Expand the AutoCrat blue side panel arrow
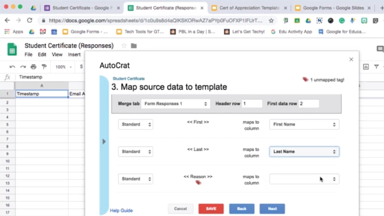 tap(104, 142)
